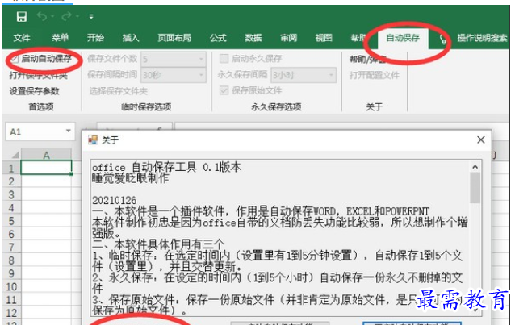Click the text 睡觉爱眨眼制作
Viewport: 515px width, 325px height.
click(131, 178)
